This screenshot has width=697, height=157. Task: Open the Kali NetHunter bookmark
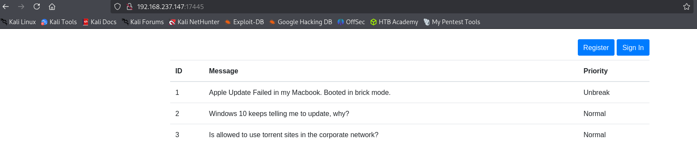tap(194, 22)
